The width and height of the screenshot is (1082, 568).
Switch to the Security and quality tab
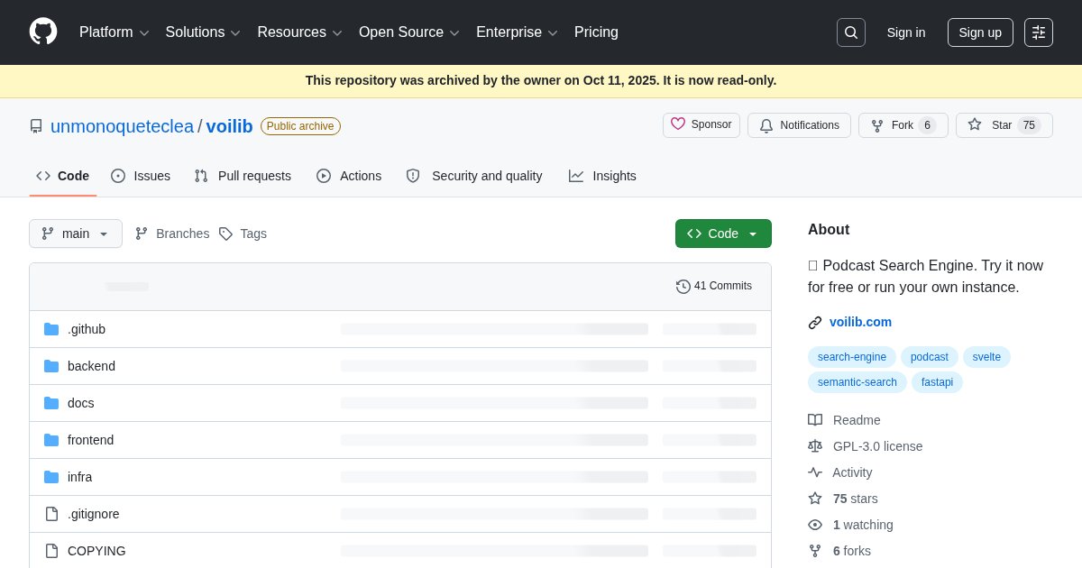[x=474, y=176]
